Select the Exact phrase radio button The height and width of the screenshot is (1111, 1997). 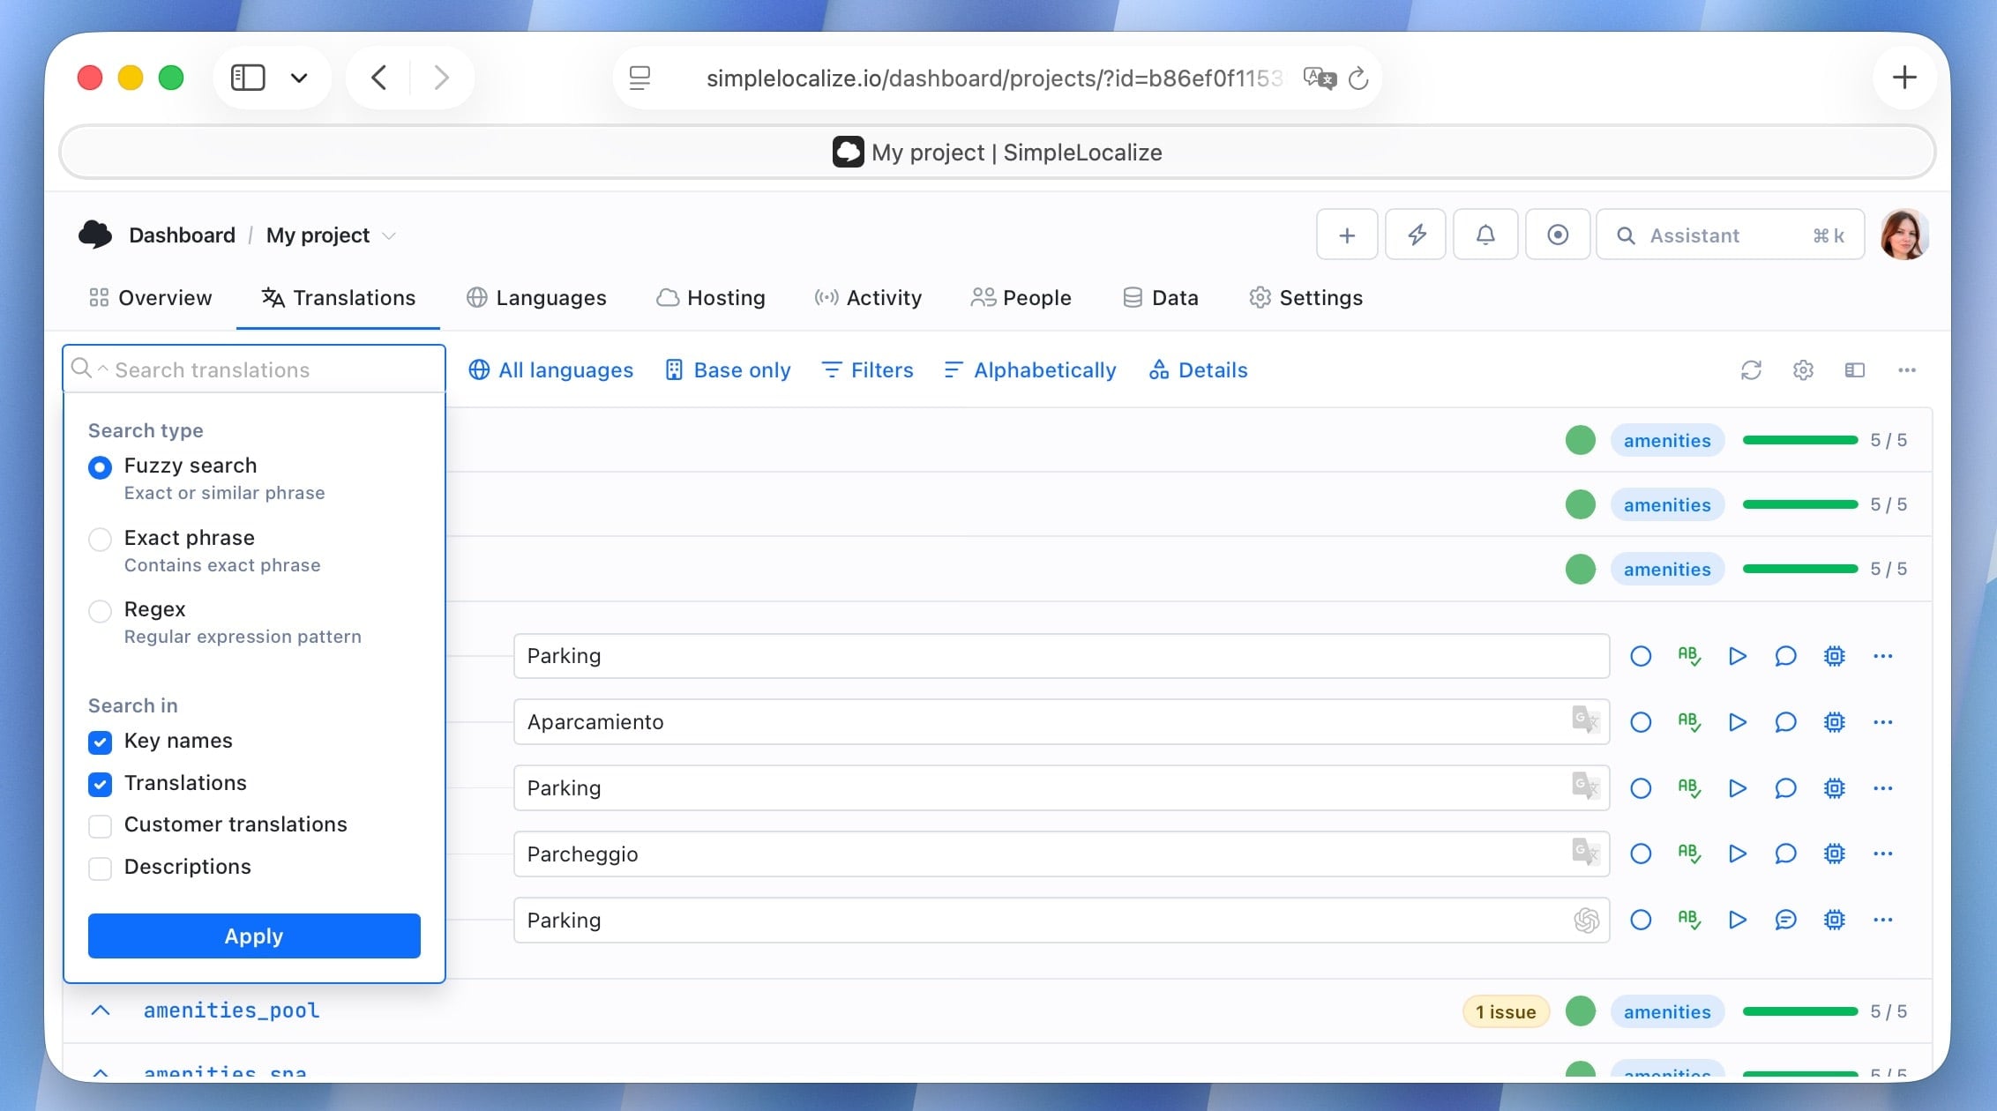tap(100, 540)
